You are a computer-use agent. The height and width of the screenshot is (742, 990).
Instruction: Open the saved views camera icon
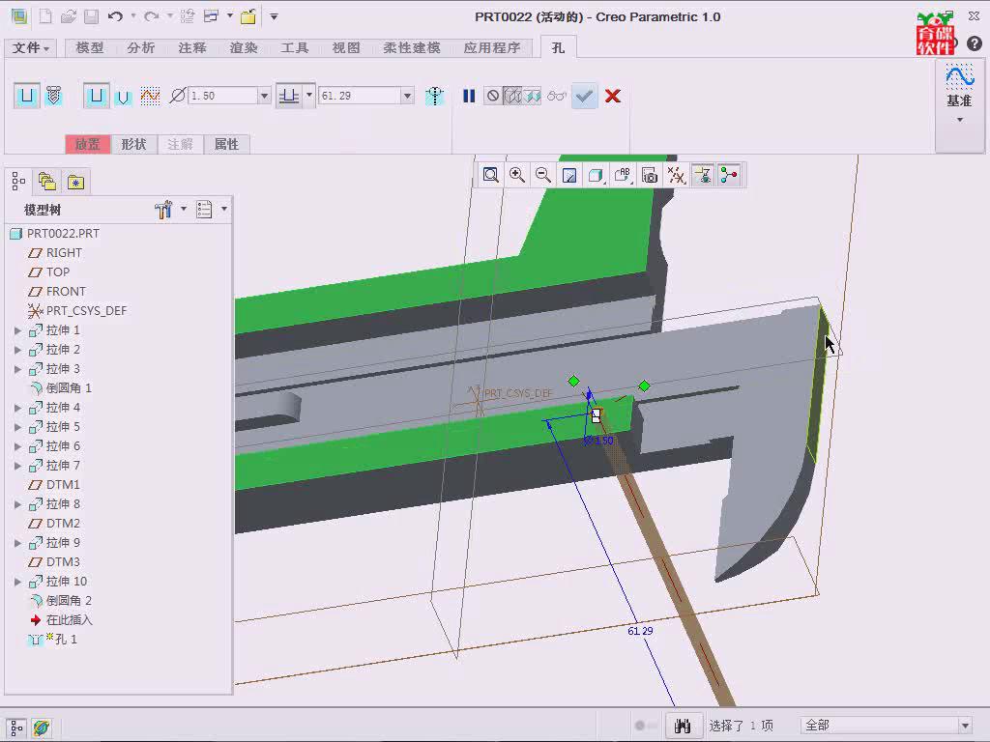click(649, 175)
